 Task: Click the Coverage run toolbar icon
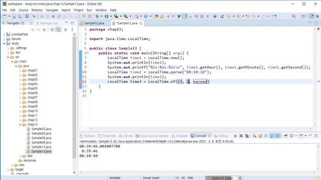(x=116, y=16)
